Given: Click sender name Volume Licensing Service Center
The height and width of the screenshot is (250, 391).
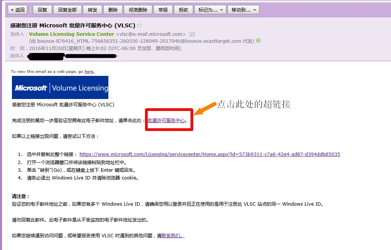Looking at the screenshot, I should (x=71, y=34).
